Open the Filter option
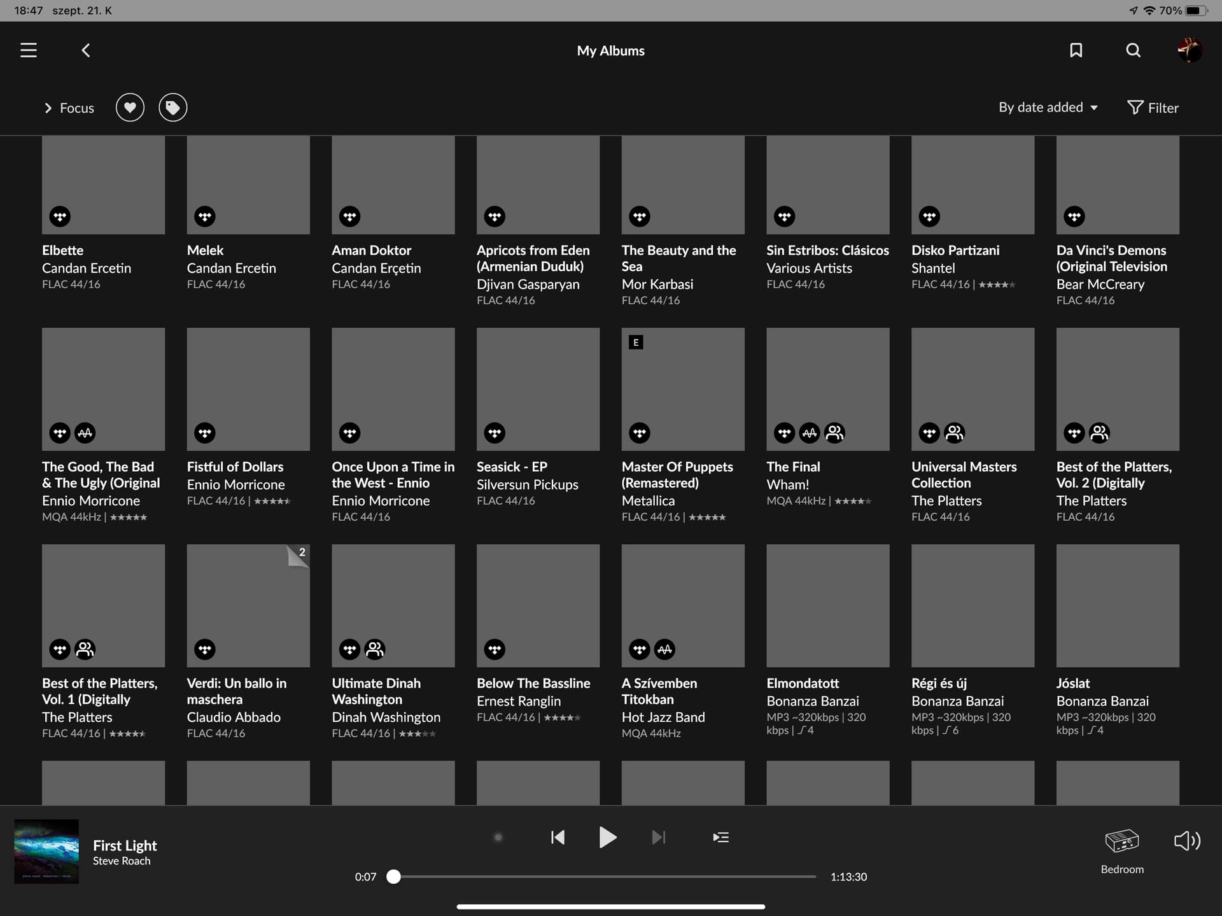Image resolution: width=1222 pixels, height=916 pixels. [1153, 108]
